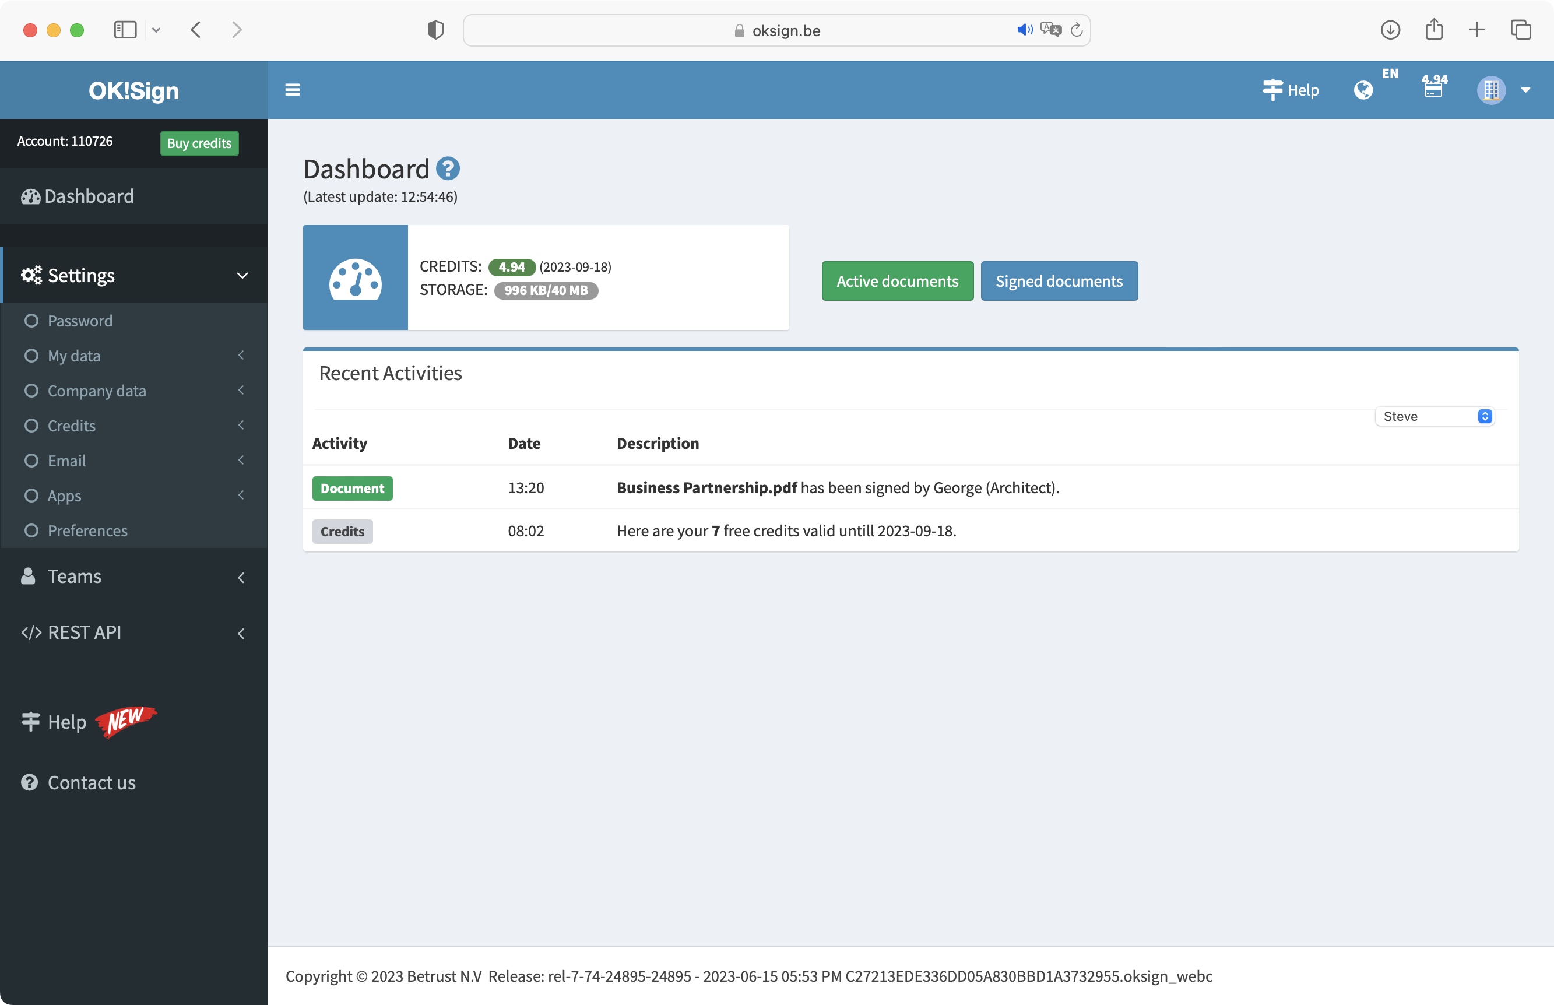
Task: Open the credits 4.94 card icon
Action: [1433, 86]
